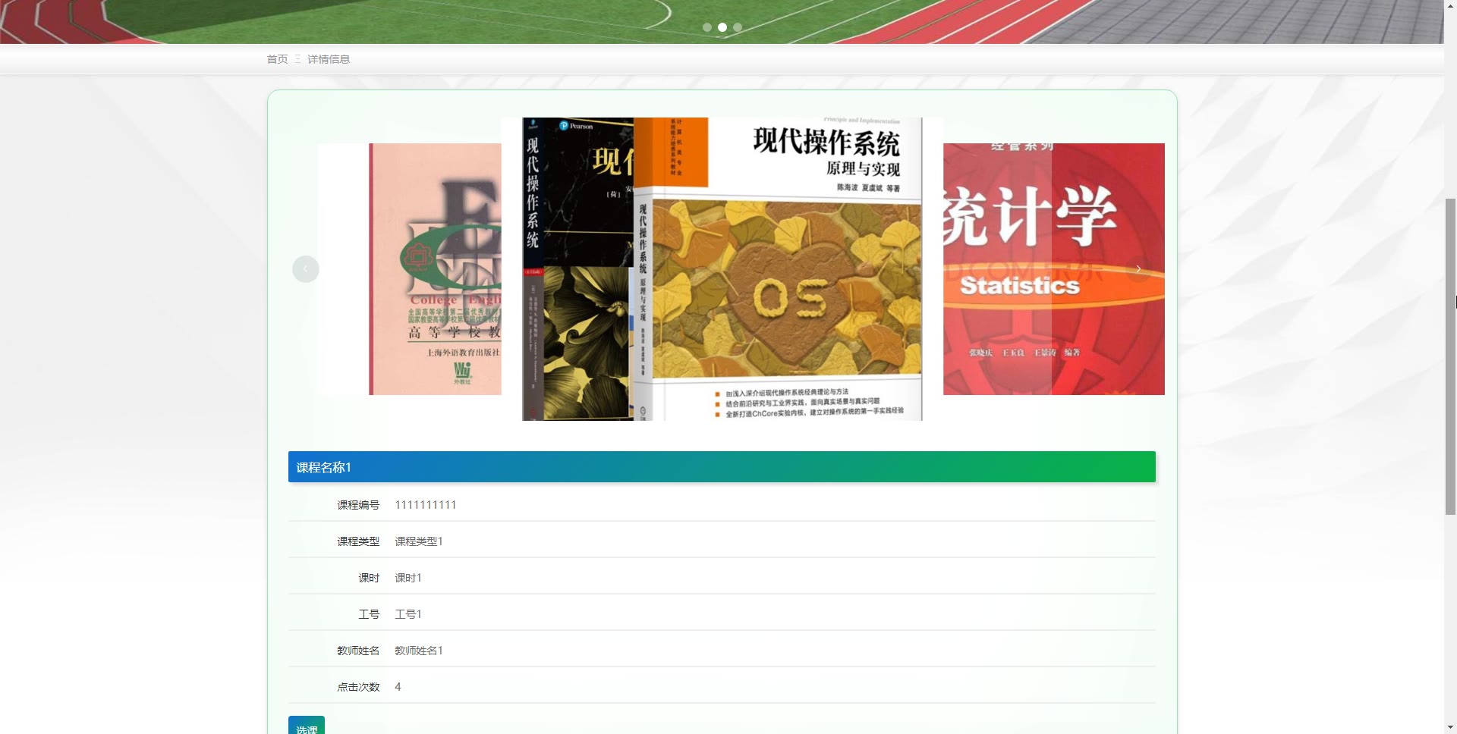Screen dimensions: 1457x734
Task: Click the 教师姓名1 value
Action: click(x=419, y=651)
